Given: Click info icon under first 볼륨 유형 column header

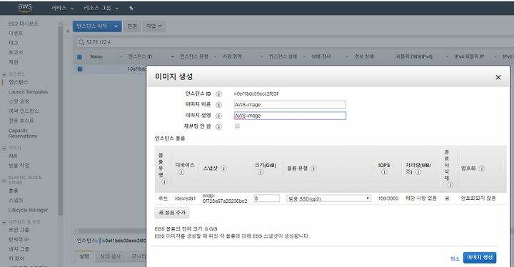Looking at the screenshot, I should click(165, 181).
